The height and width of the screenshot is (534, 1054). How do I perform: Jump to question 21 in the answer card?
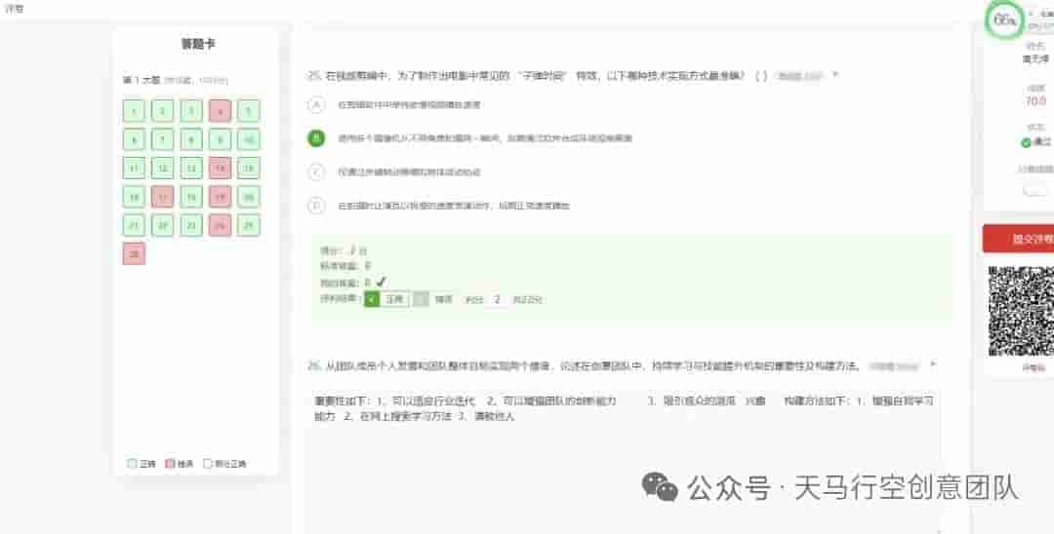[134, 225]
